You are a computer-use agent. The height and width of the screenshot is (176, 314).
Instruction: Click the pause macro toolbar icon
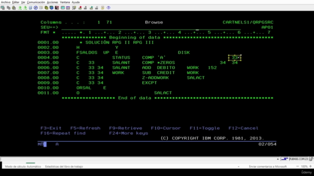[x=97, y=8]
